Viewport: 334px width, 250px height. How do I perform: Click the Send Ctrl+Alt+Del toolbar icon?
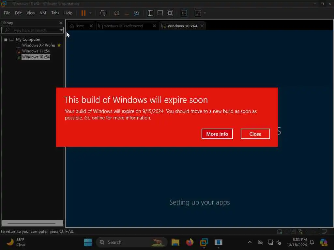click(103, 13)
